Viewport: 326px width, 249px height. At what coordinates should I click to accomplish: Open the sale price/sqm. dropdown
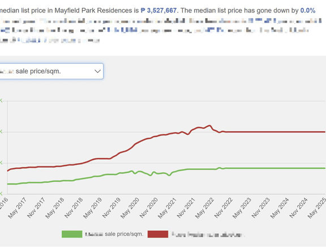52,71
